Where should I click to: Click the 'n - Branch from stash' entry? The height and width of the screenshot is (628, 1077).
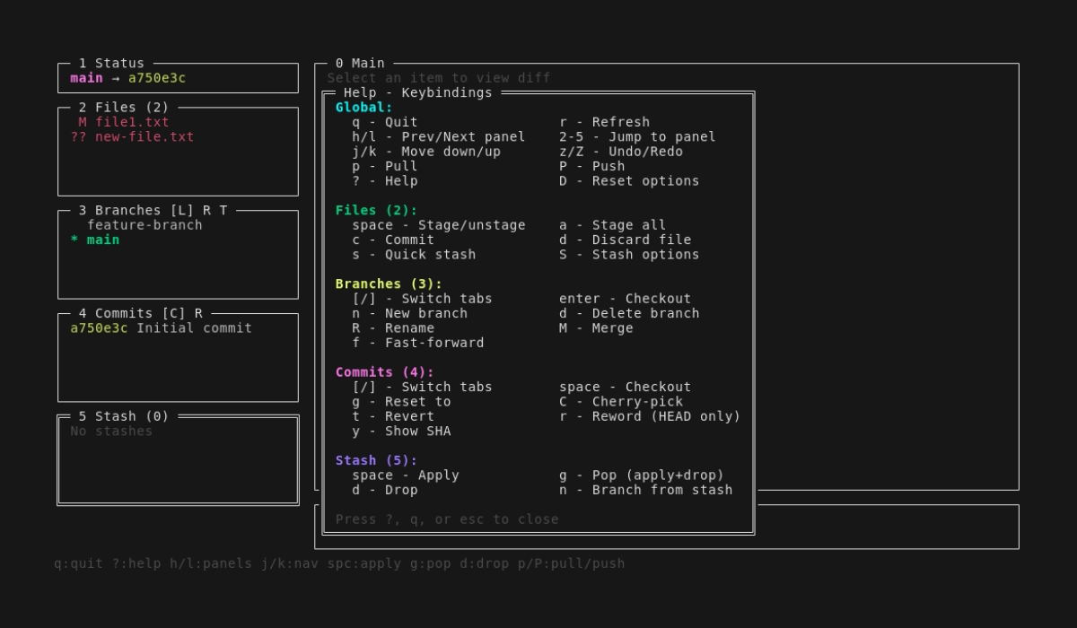click(644, 489)
